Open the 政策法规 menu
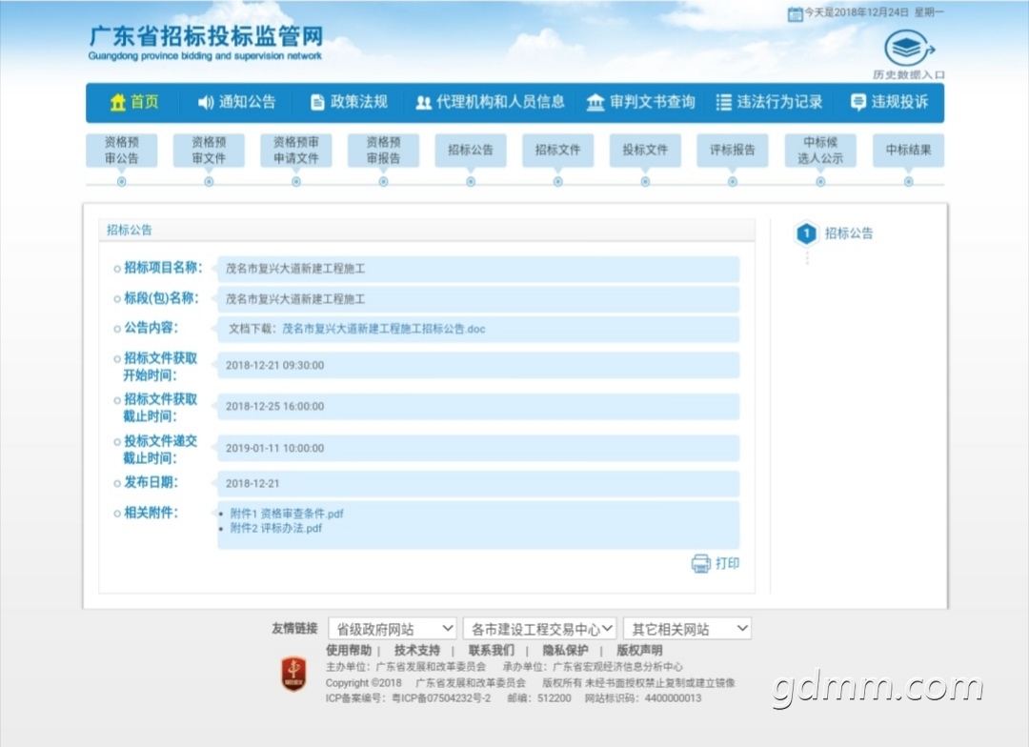The height and width of the screenshot is (747, 1029). pyautogui.click(x=349, y=102)
